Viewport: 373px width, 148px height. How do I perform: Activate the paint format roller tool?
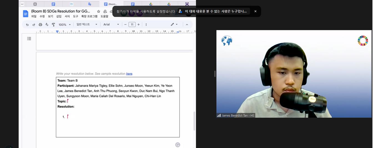(x=53, y=25)
